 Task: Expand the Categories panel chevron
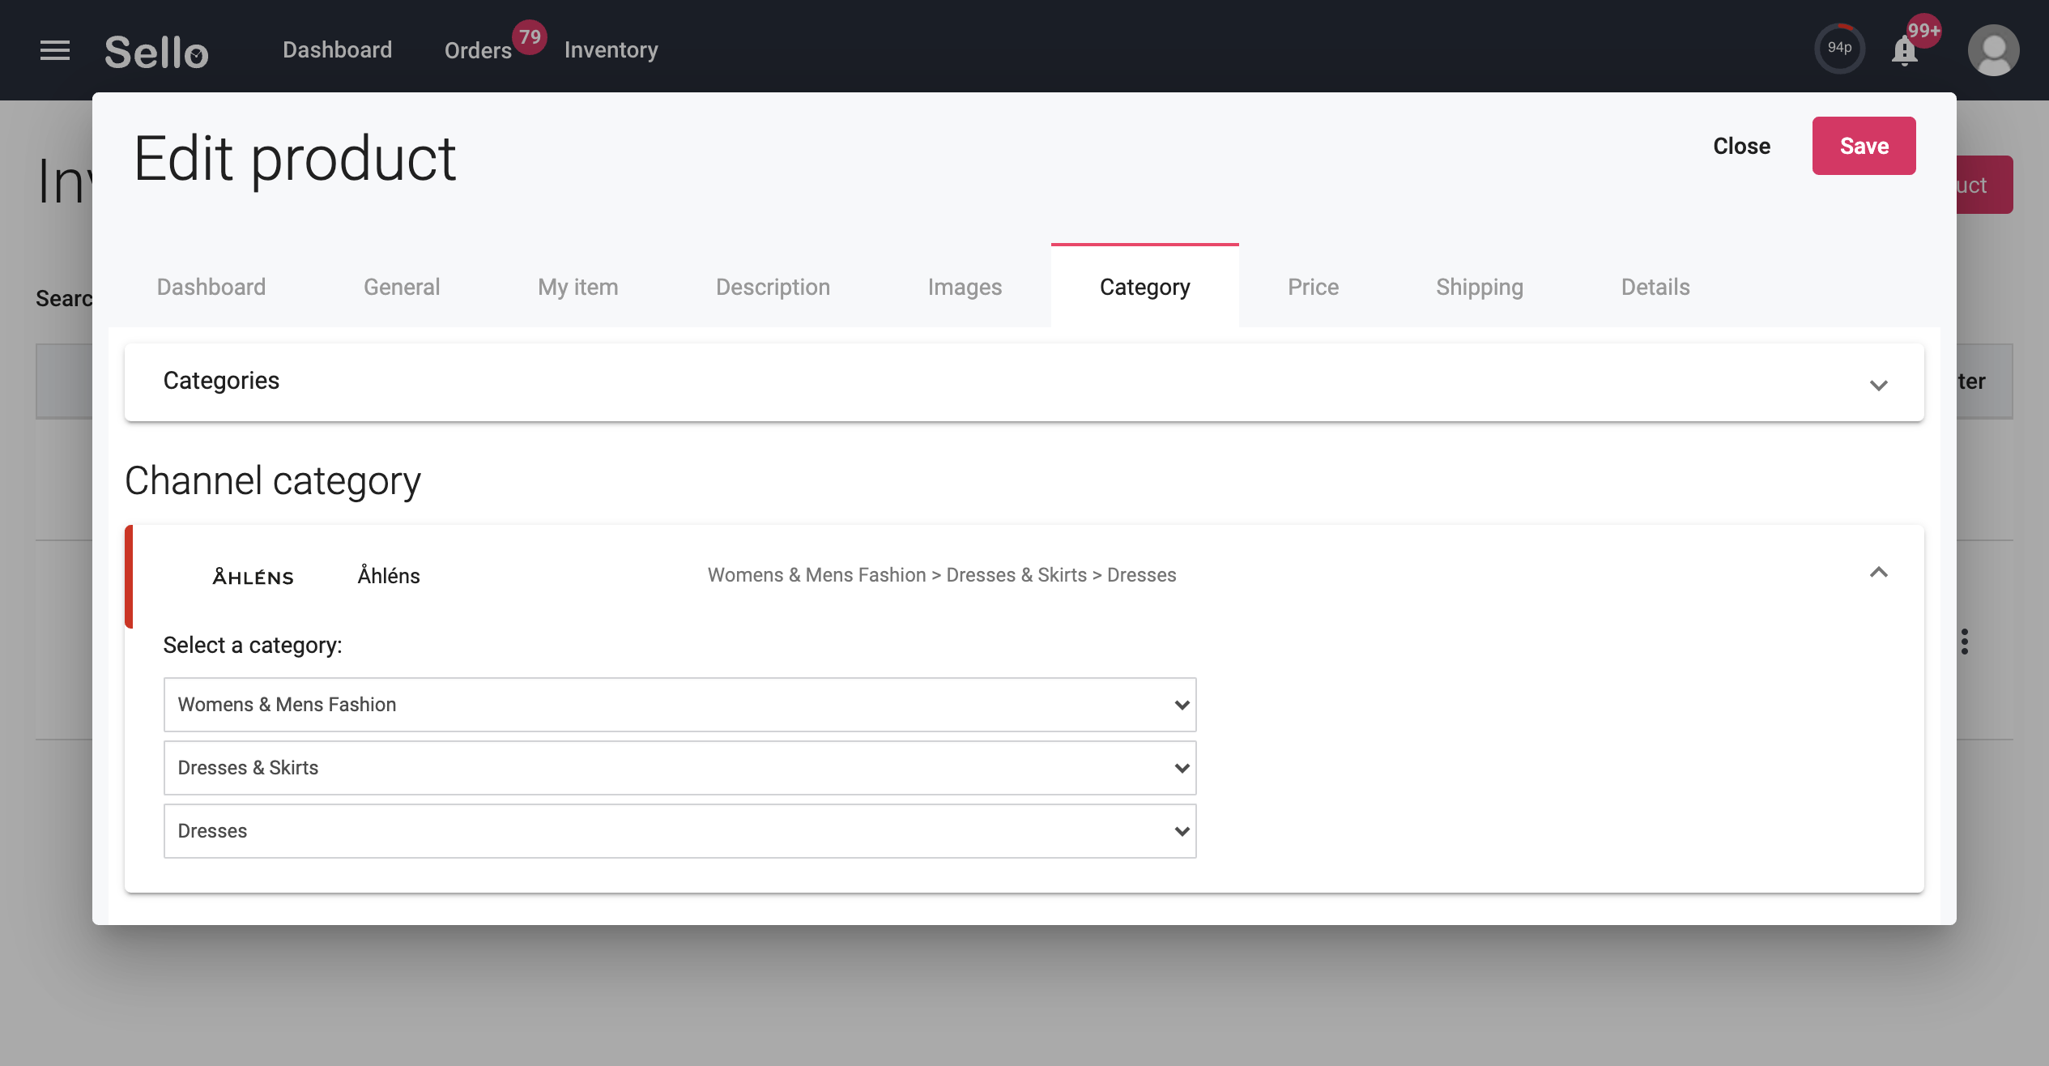click(1879, 385)
